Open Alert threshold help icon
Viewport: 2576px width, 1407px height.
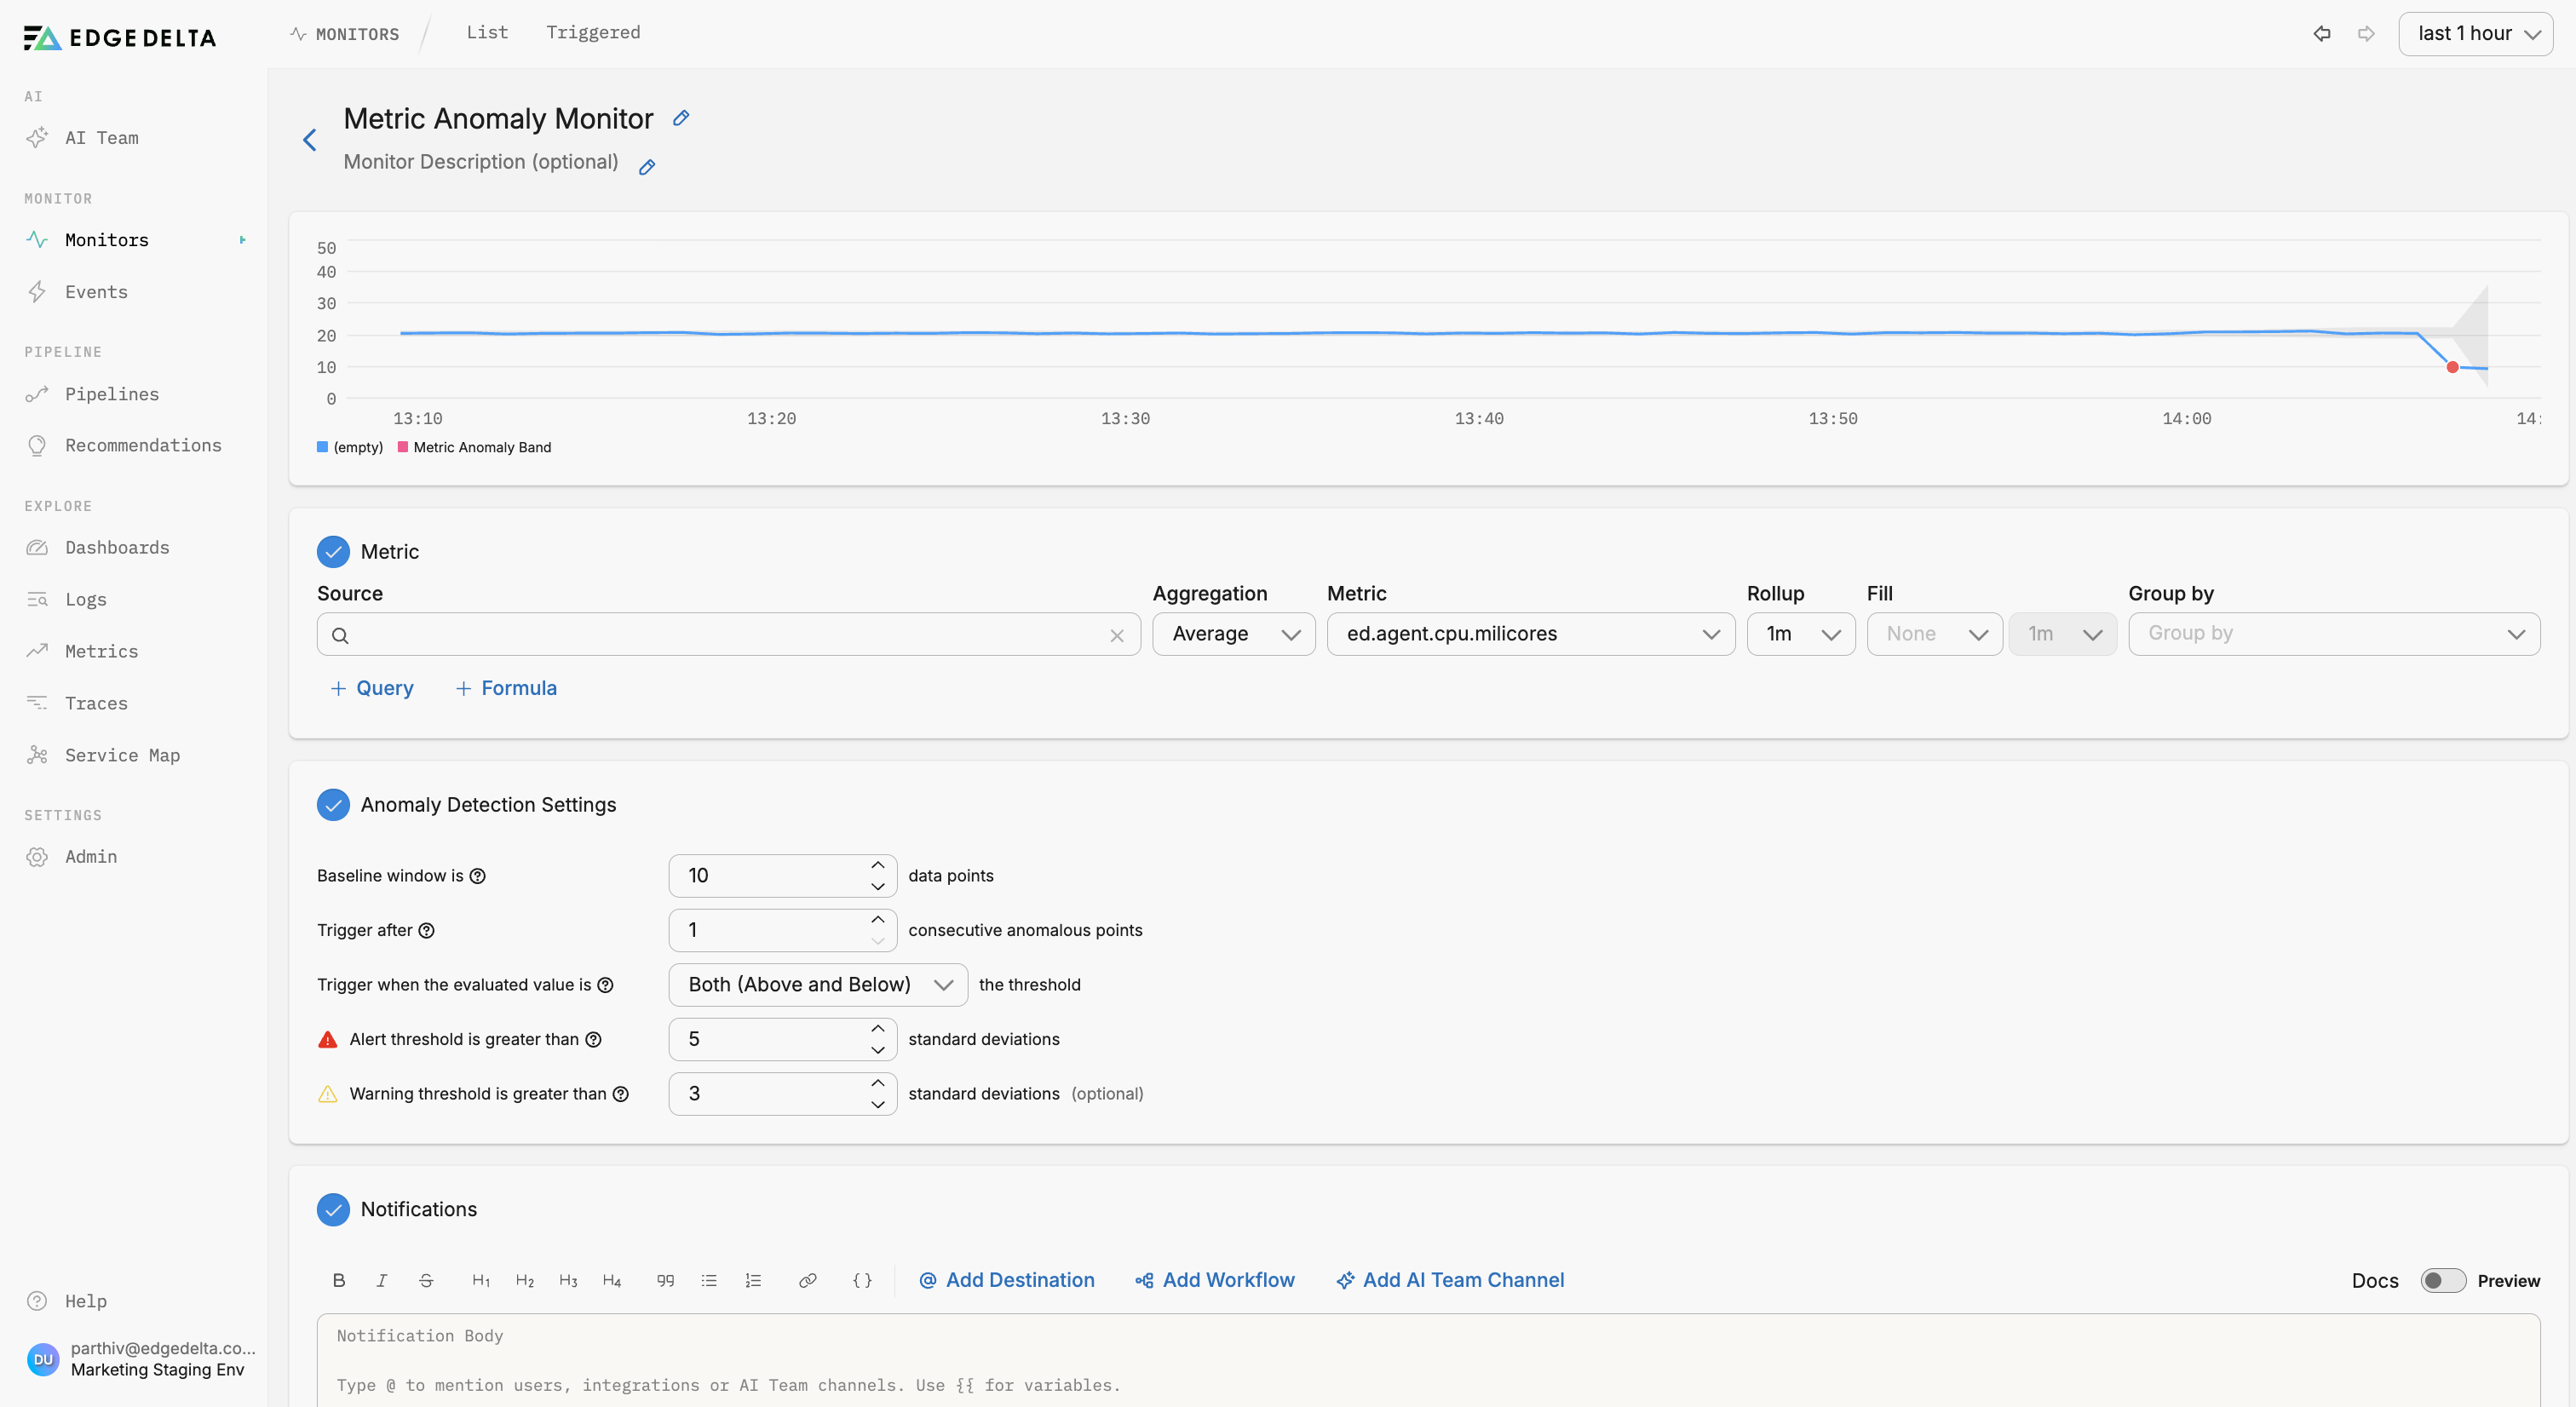click(593, 1040)
